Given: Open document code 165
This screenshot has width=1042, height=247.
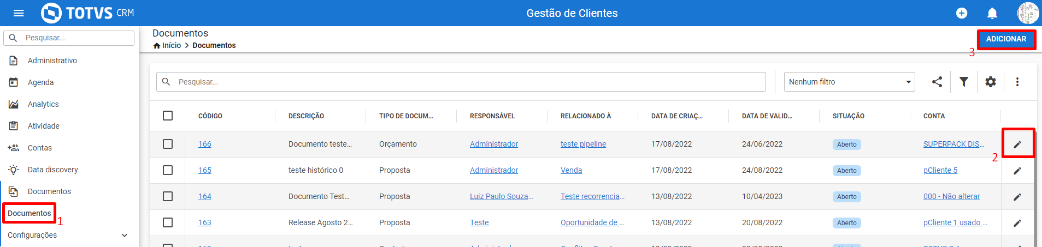Looking at the screenshot, I should 205,170.
